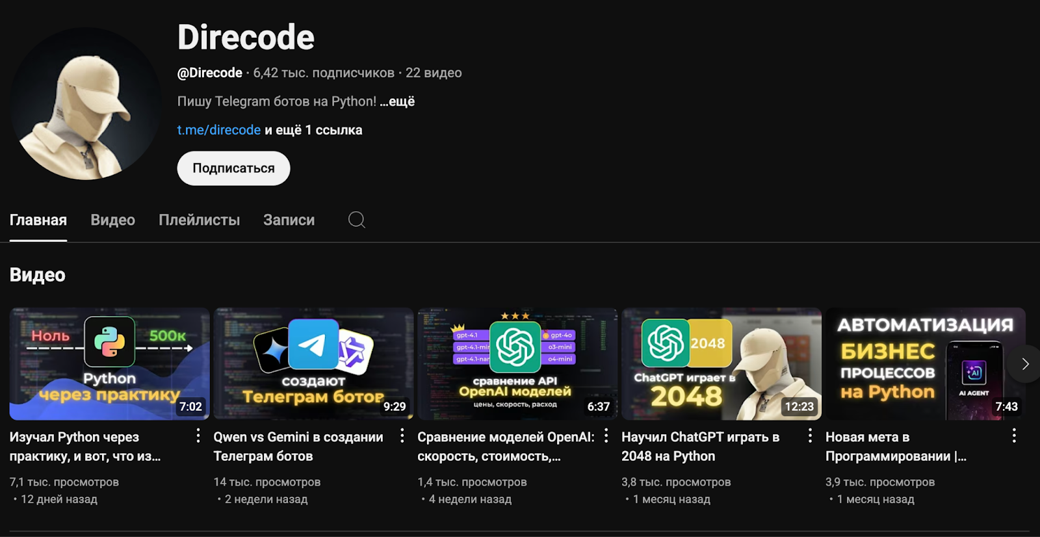The width and height of the screenshot is (1040, 537).
Task: Click the Direcode channel name heading
Action: coord(246,37)
